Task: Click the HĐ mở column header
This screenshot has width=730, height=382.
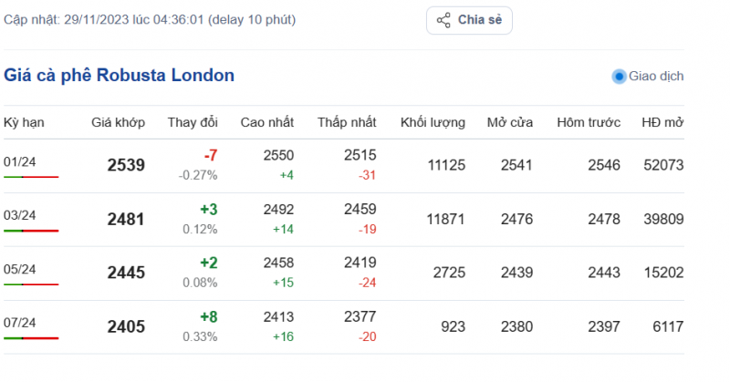Action: tap(662, 122)
